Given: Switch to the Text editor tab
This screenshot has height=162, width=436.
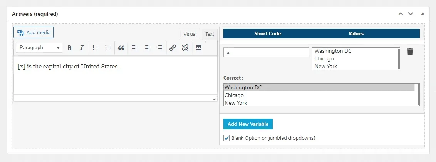Looking at the screenshot, I should tap(210, 34).
